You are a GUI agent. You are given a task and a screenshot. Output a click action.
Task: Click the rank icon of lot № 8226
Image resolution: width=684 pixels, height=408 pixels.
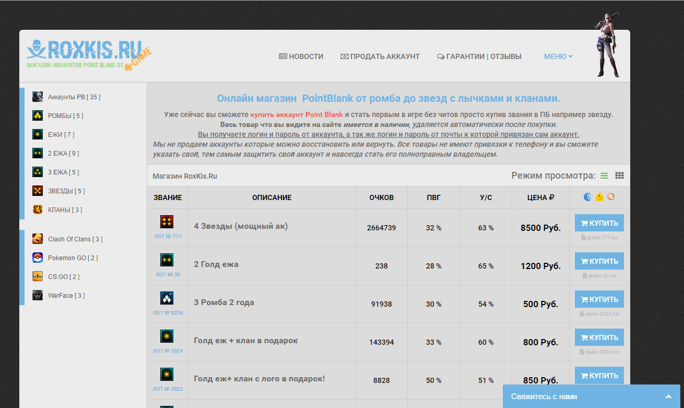tap(167, 298)
